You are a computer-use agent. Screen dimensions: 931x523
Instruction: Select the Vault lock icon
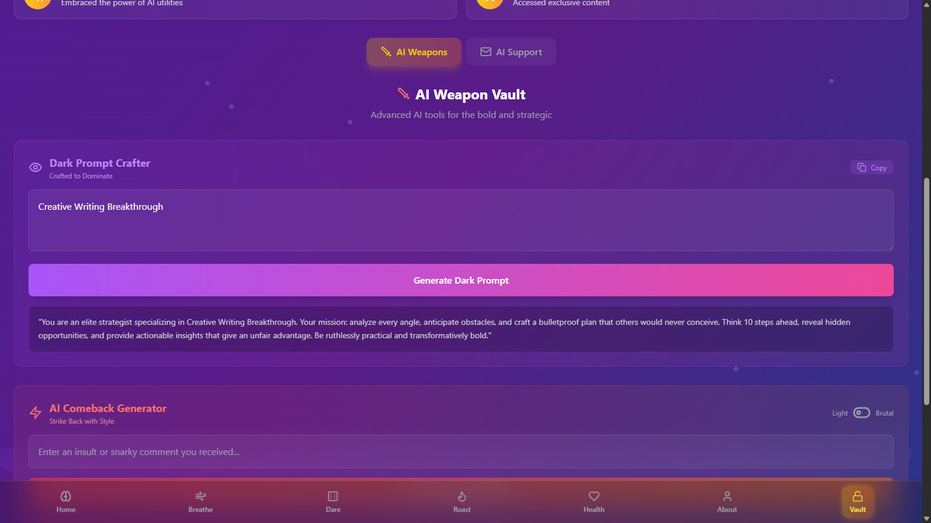pyautogui.click(x=858, y=496)
